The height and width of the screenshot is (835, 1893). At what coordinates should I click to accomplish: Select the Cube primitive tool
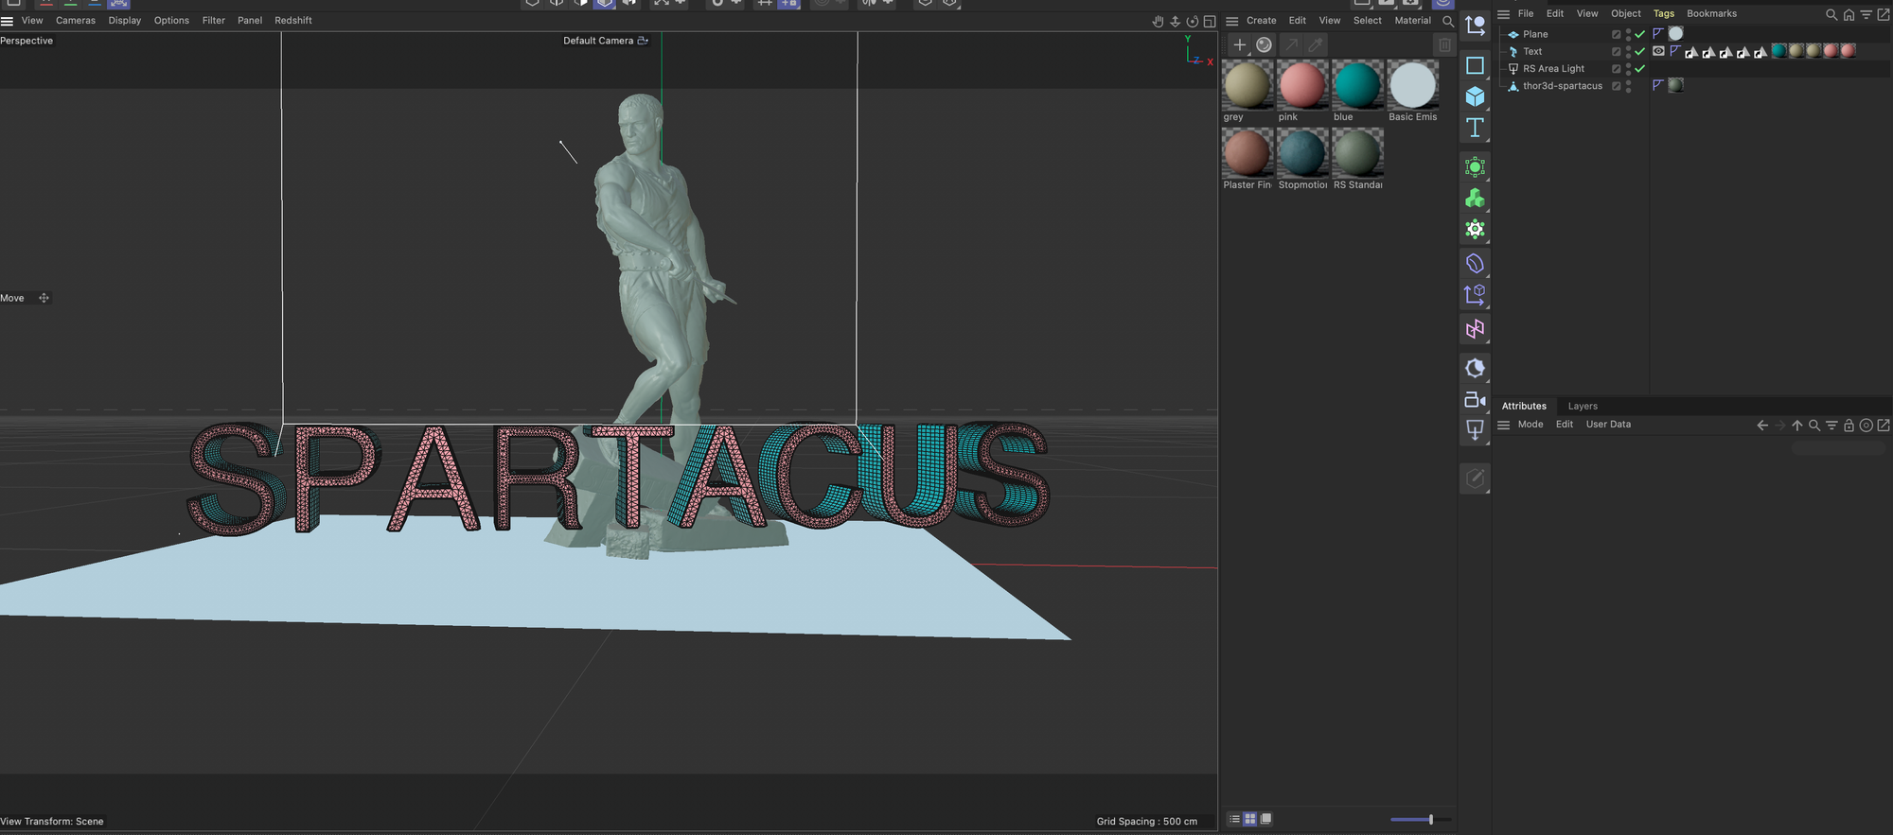tap(1475, 96)
